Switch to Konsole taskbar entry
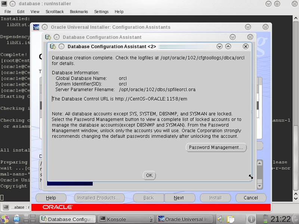This screenshot has width=299, height=224. (x=126, y=219)
